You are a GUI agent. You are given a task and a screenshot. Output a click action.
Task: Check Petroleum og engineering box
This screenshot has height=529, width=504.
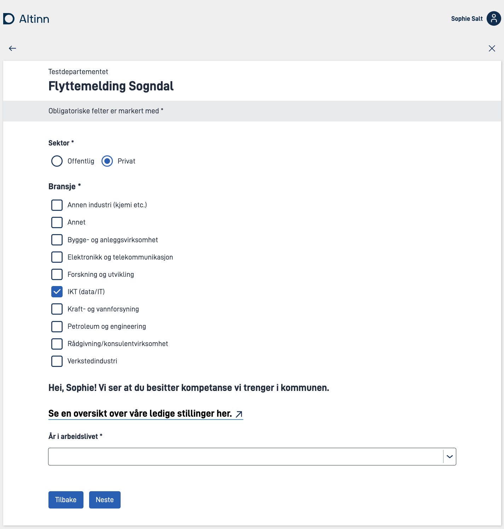tap(57, 326)
